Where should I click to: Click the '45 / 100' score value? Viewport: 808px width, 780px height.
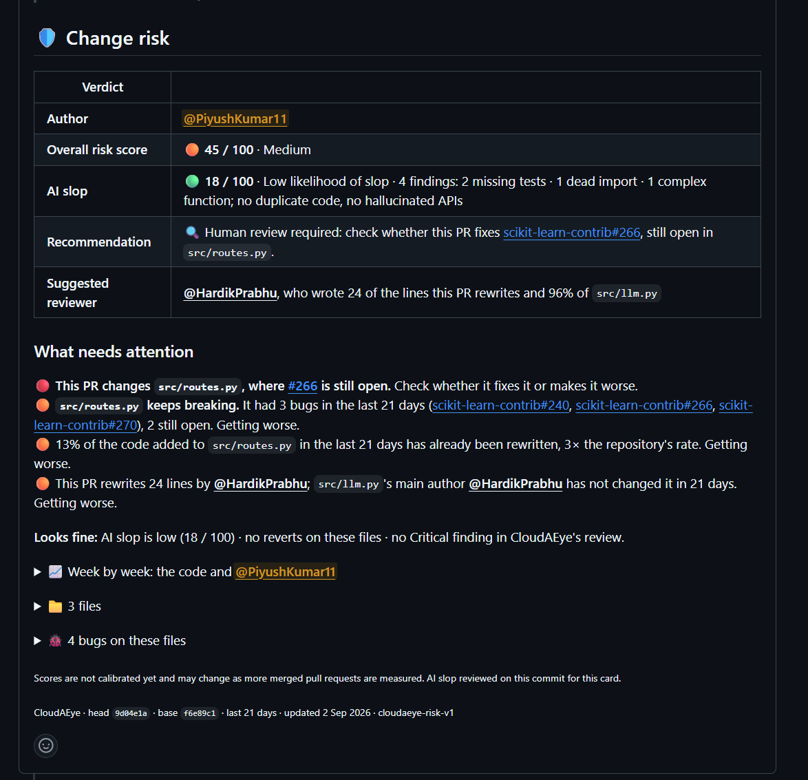tap(228, 149)
